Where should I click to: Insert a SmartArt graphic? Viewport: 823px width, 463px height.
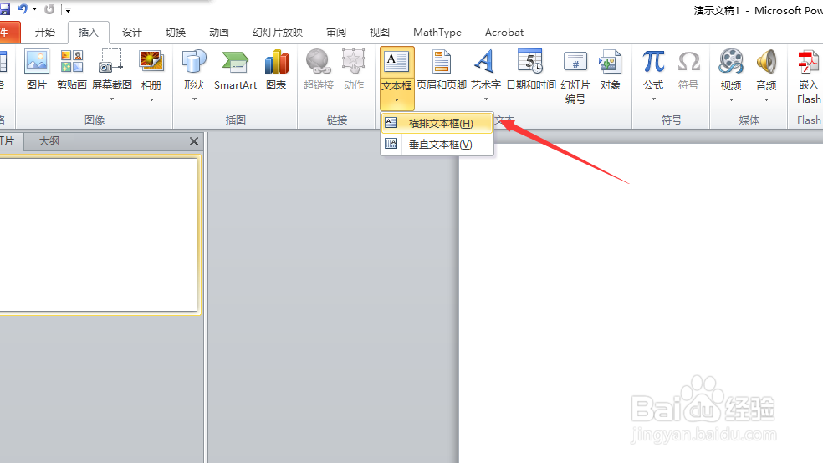[235, 69]
